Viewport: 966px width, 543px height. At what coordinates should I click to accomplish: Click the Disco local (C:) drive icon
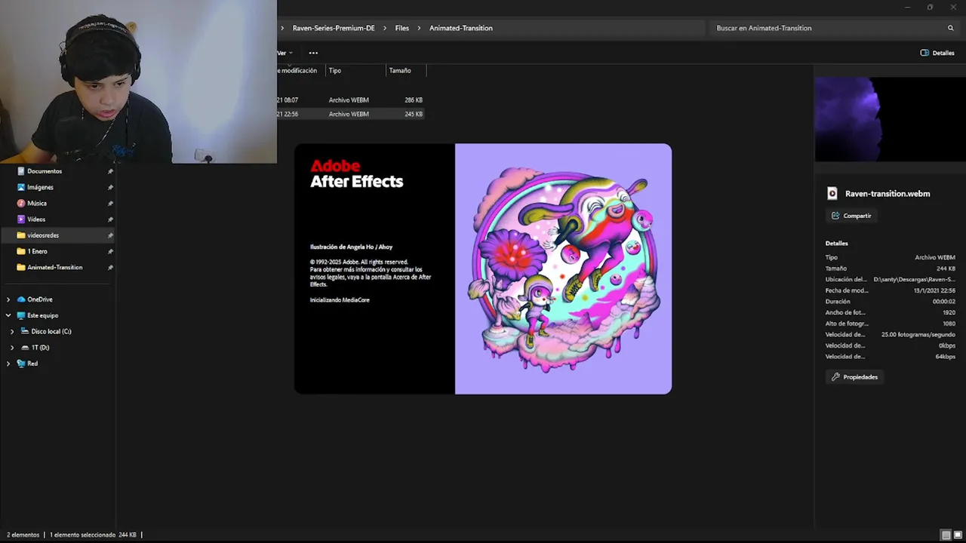point(25,331)
